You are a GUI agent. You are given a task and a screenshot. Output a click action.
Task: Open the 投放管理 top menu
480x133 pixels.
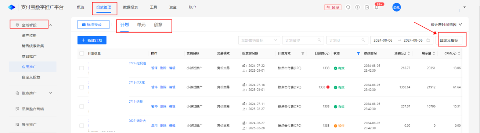pos(104,7)
